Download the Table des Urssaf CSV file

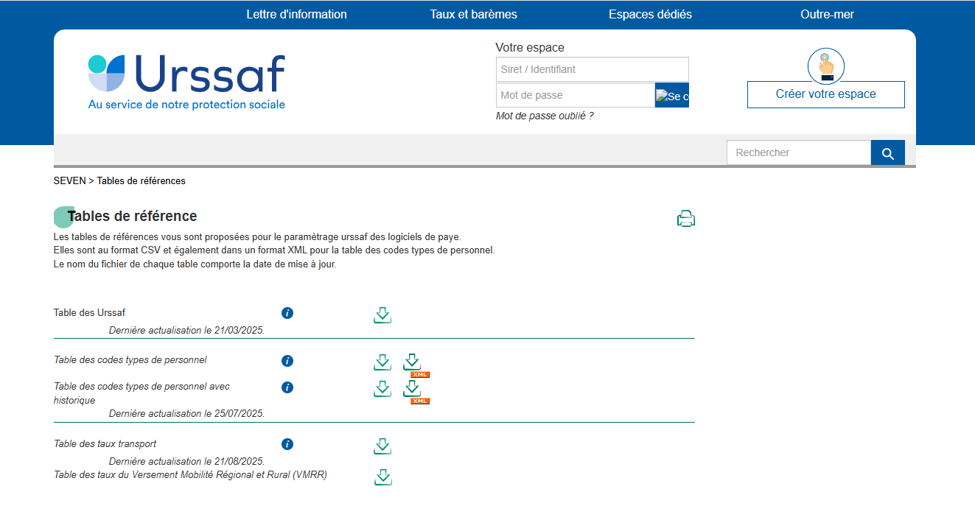(x=382, y=315)
